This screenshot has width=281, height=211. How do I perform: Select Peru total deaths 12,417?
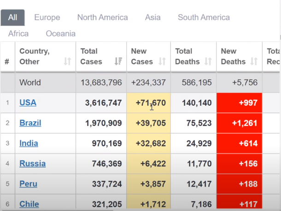(199, 184)
